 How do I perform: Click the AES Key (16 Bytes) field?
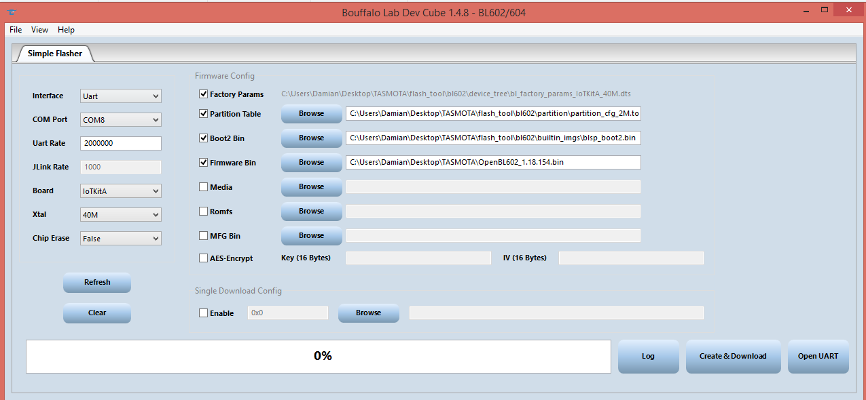click(418, 258)
